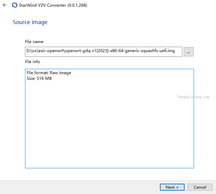Viewport: 216px width, 194px height.
Task: Select the 'Size: 516 MB' line
Action: [x=39, y=78]
